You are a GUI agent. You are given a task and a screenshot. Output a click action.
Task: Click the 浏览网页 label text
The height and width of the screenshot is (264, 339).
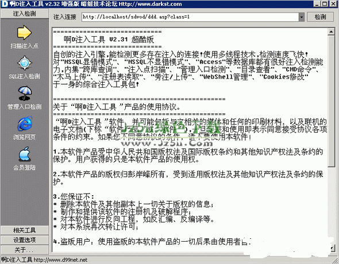(x=25, y=137)
